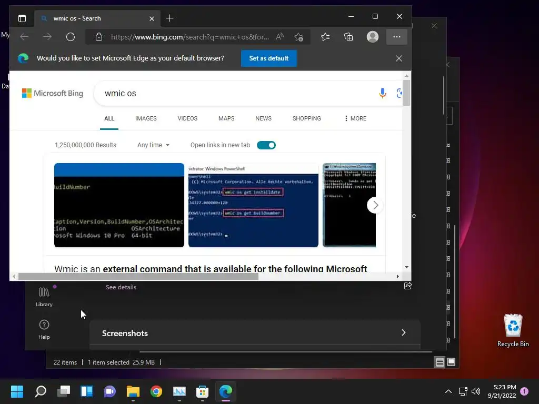Open a new tab with the plus button
Screen dimensions: 539x404
(169, 18)
